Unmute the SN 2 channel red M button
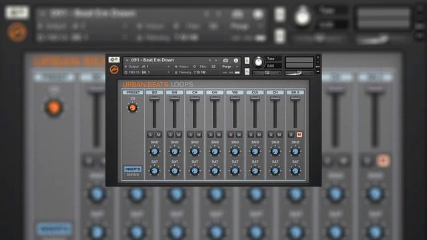 (x=300, y=135)
